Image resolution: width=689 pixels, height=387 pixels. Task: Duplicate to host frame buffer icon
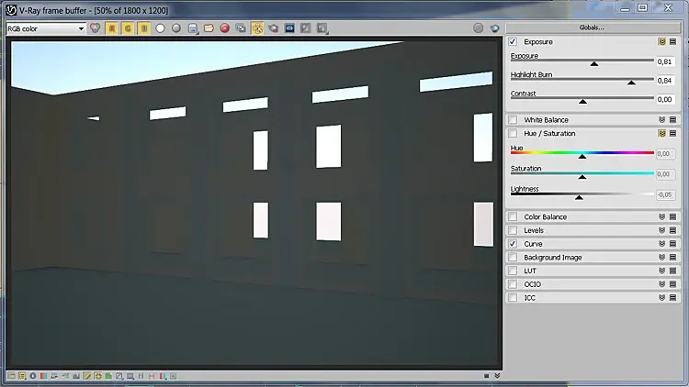click(241, 28)
